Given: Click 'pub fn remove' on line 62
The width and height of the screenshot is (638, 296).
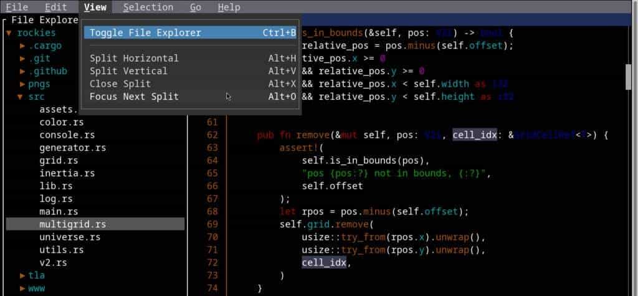Looking at the screenshot, I should click(293, 135).
